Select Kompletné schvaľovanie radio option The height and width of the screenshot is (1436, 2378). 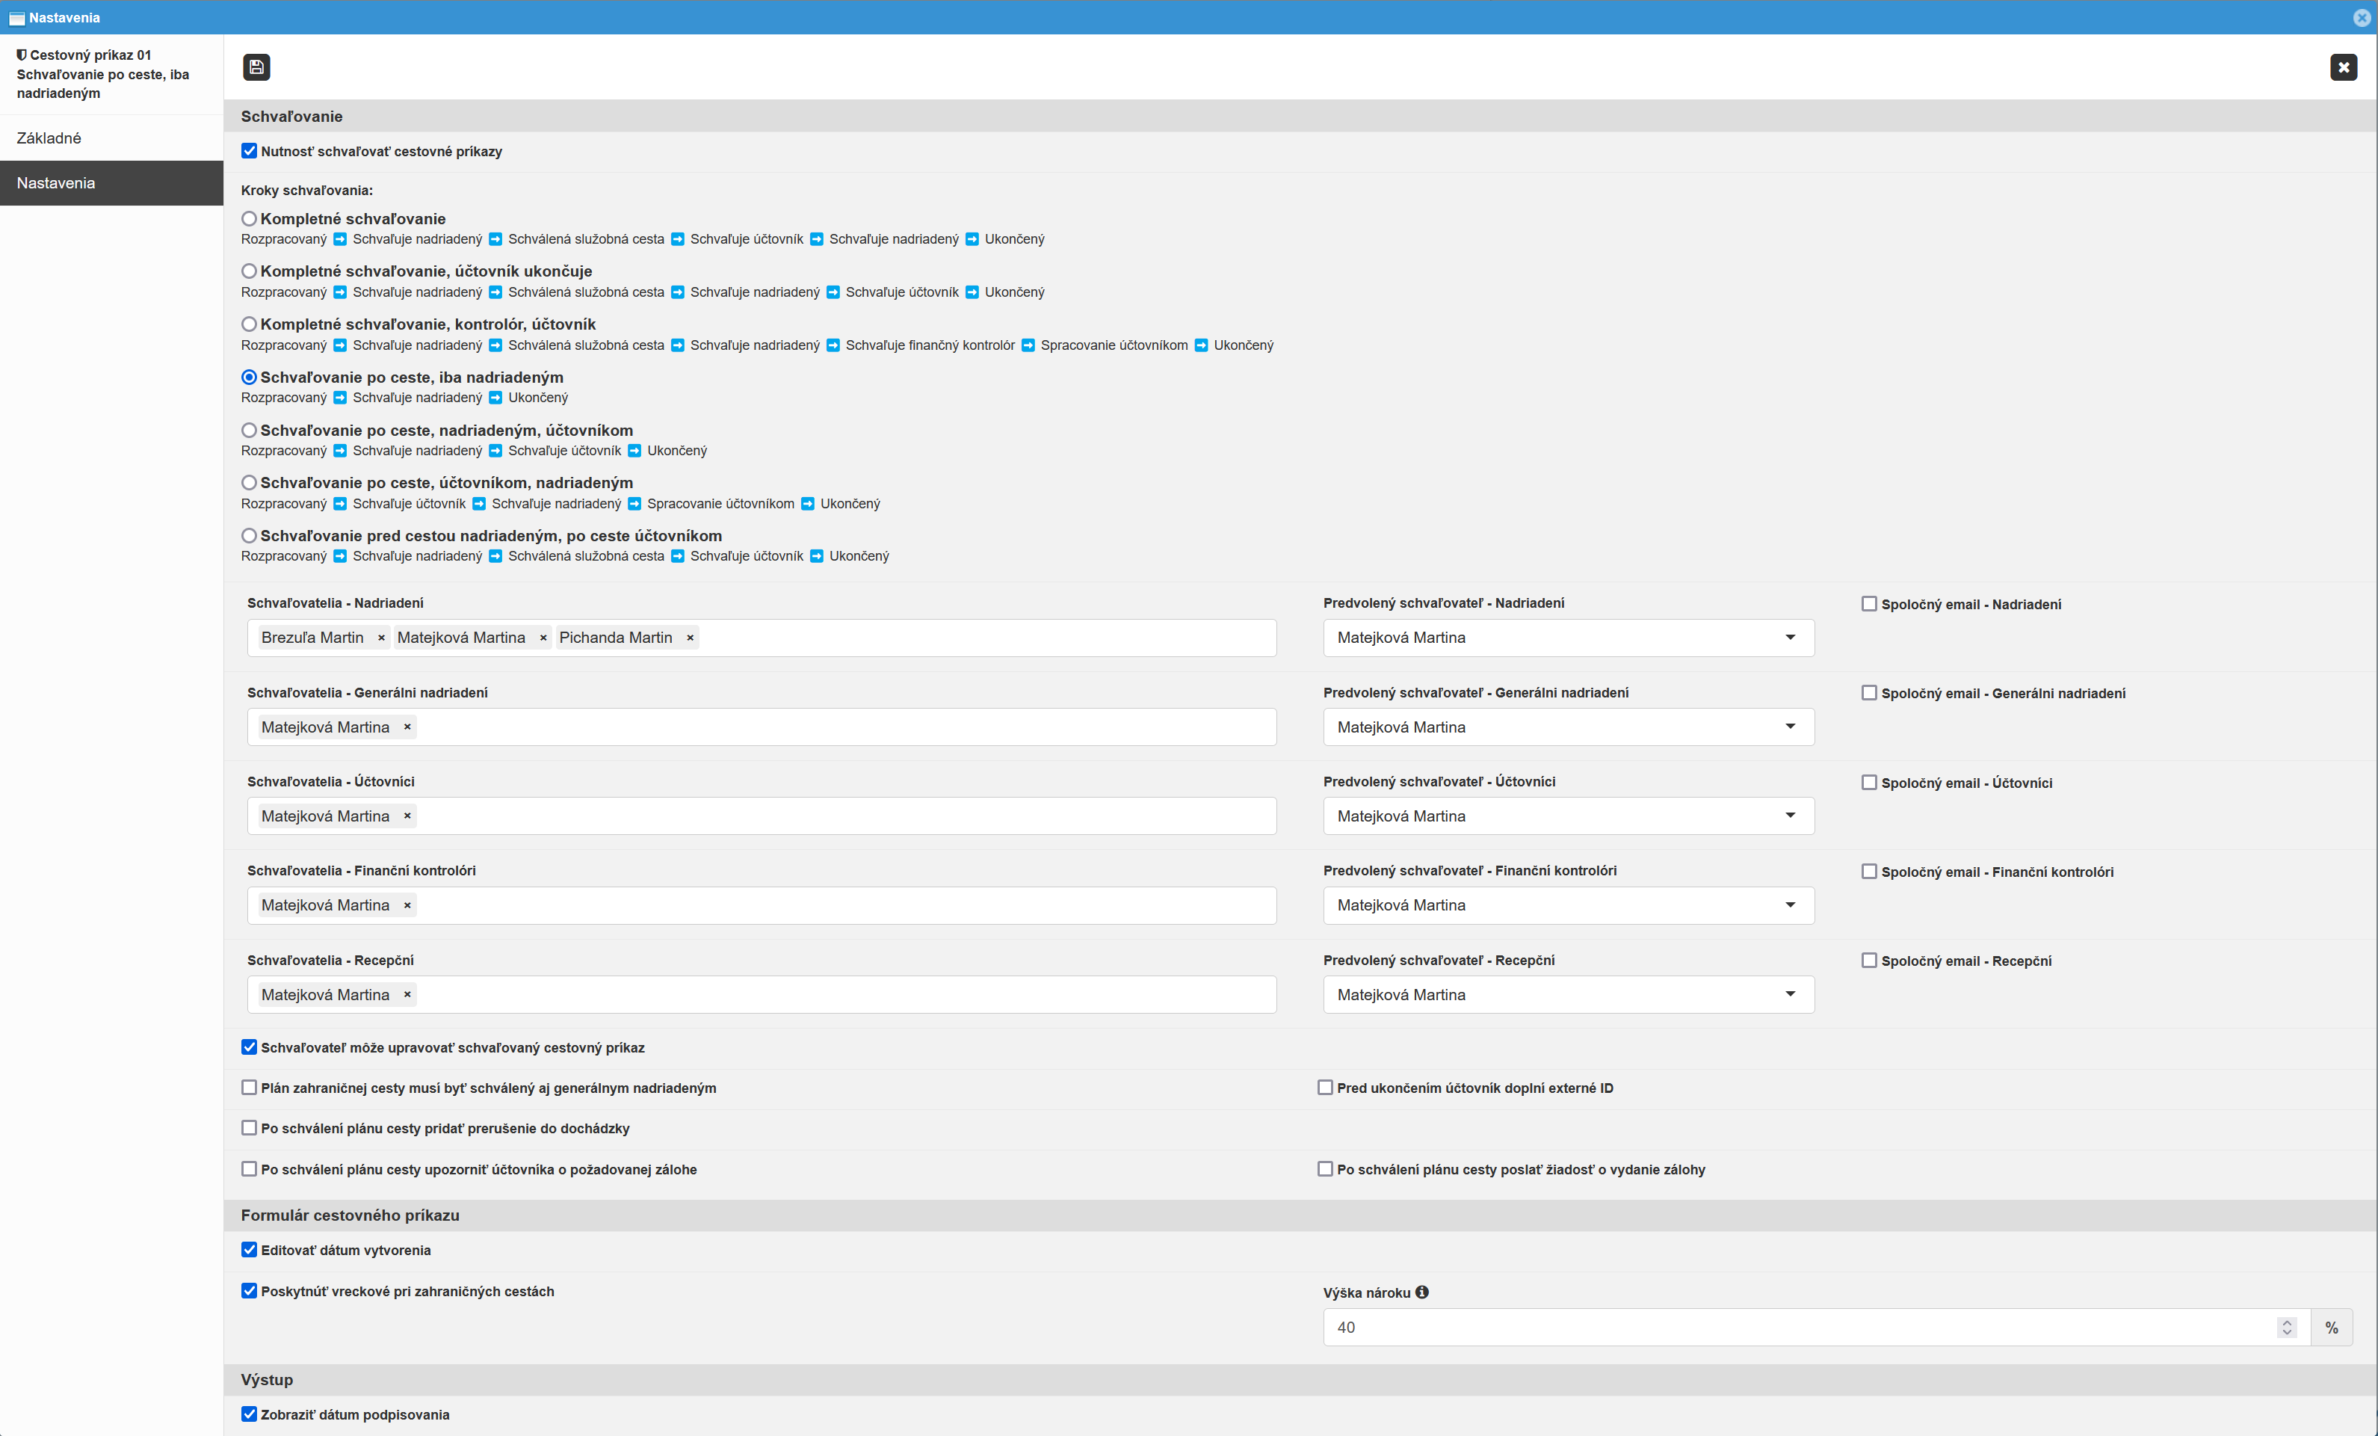coord(249,219)
